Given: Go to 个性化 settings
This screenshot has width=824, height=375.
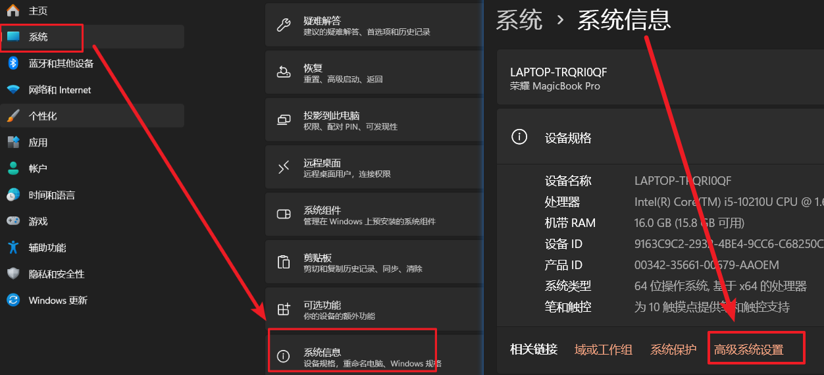Looking at the screenshot, I should (x=92, y=116).
